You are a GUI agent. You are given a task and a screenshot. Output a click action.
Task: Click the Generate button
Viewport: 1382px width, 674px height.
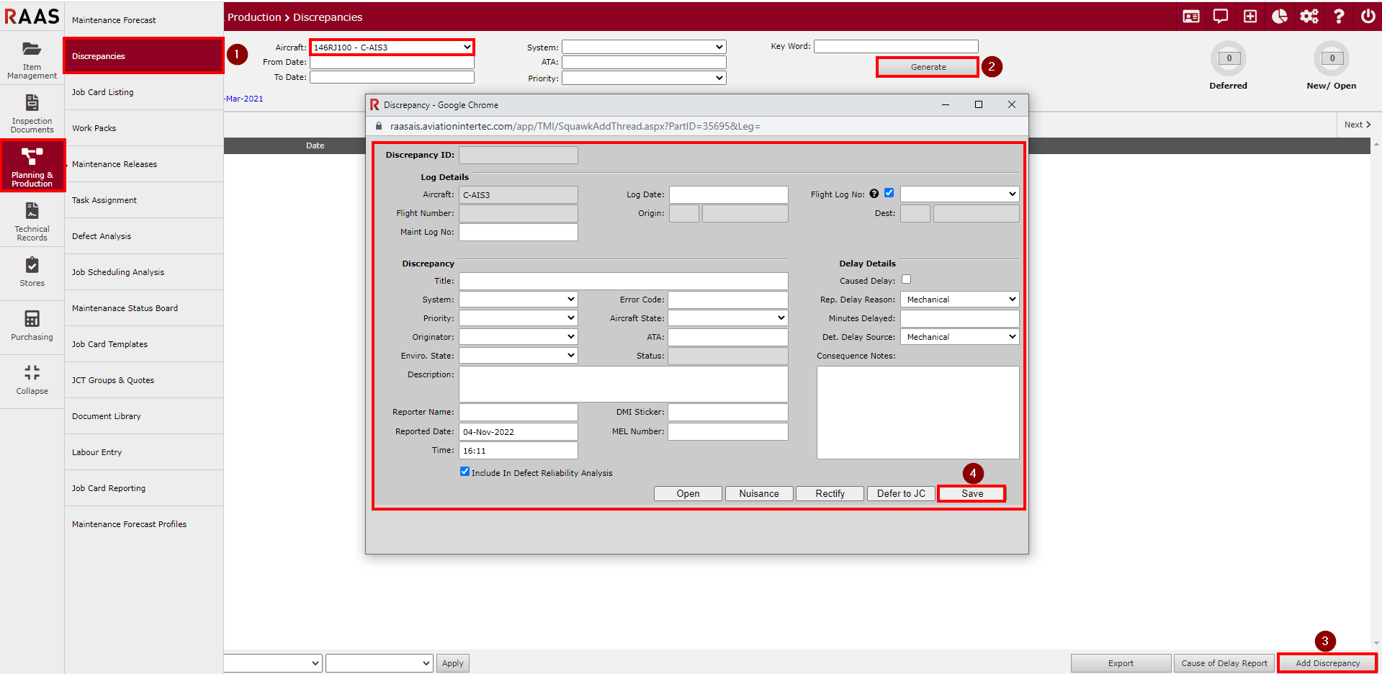tap(928, 67)
